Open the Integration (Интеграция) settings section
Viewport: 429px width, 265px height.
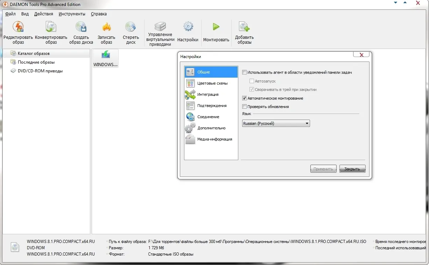coord(208,94)
